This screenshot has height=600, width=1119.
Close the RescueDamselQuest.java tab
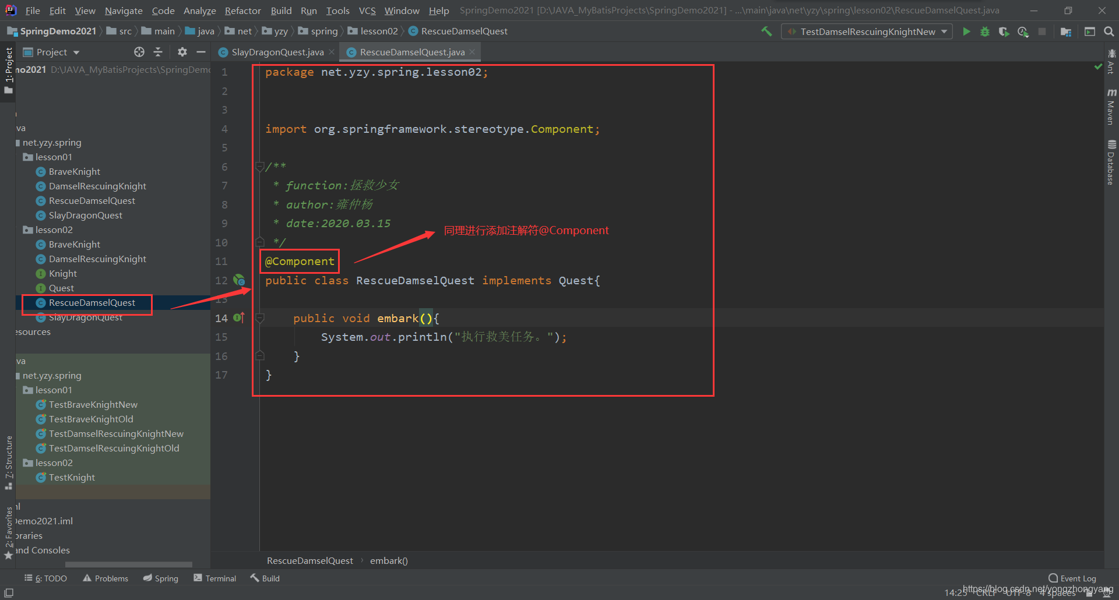pyautogui.click(x=472, y=52)
